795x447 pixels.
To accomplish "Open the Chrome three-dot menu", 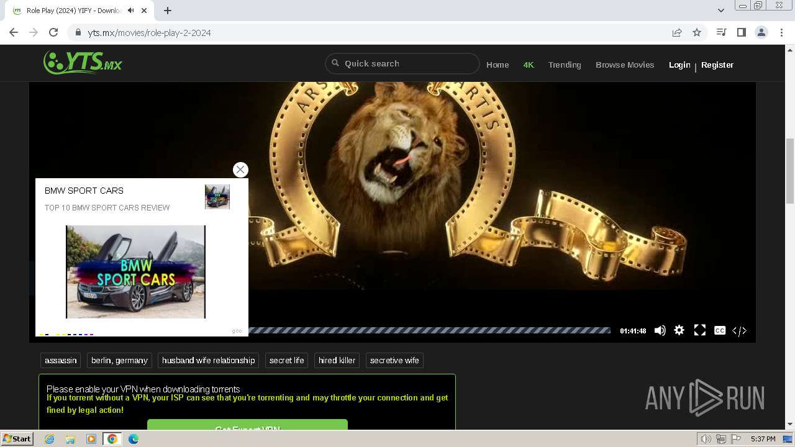I will point(781,32).
